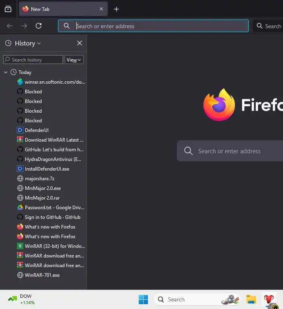This screenshot has width=283, height=309.
Task: Open the DOW stock widget
Action: pyautogui.click(x=21, y=299)
